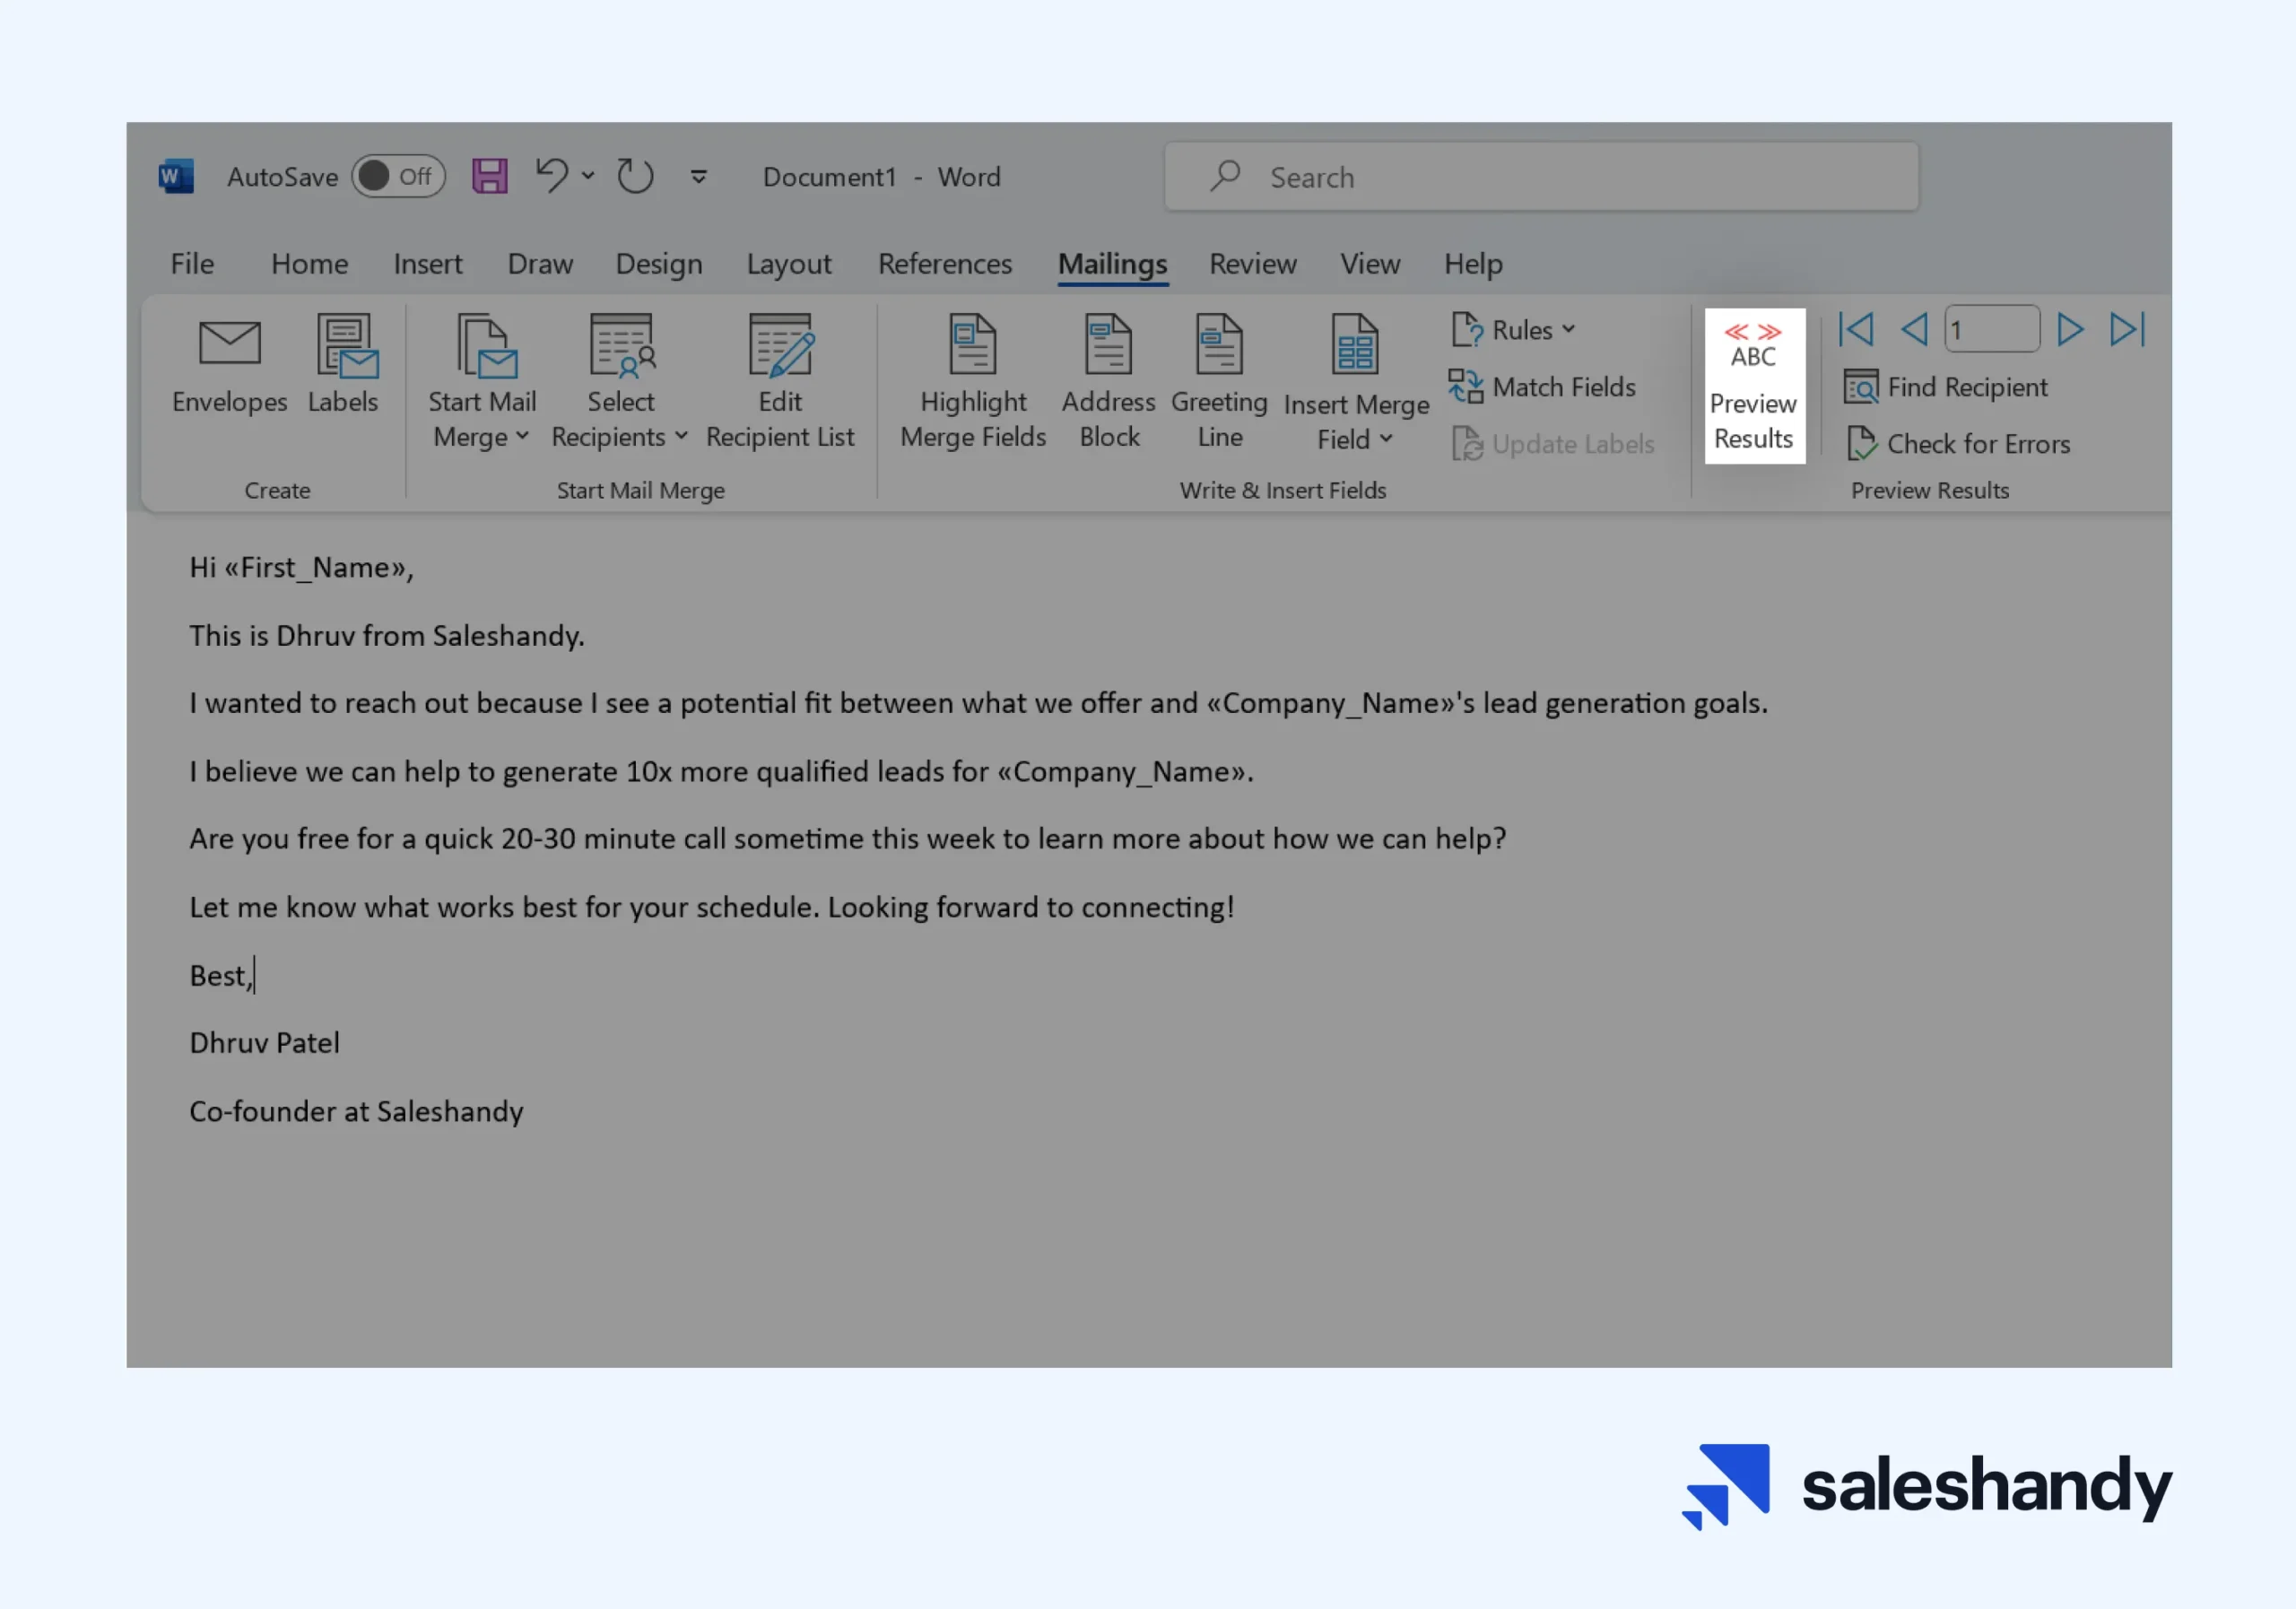Click the Redo icon

click(x=635, y=177)
